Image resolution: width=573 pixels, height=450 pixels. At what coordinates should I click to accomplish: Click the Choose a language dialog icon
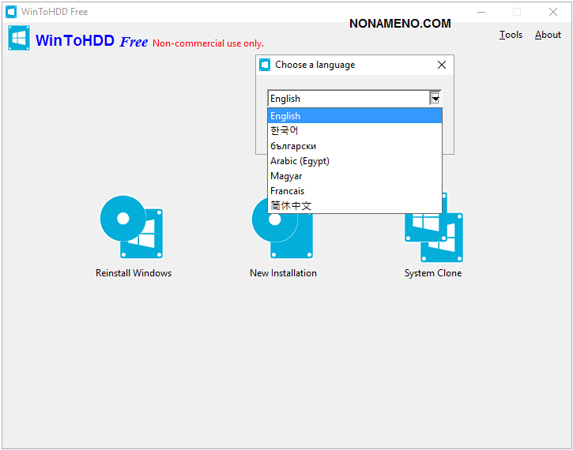point(265,65)
